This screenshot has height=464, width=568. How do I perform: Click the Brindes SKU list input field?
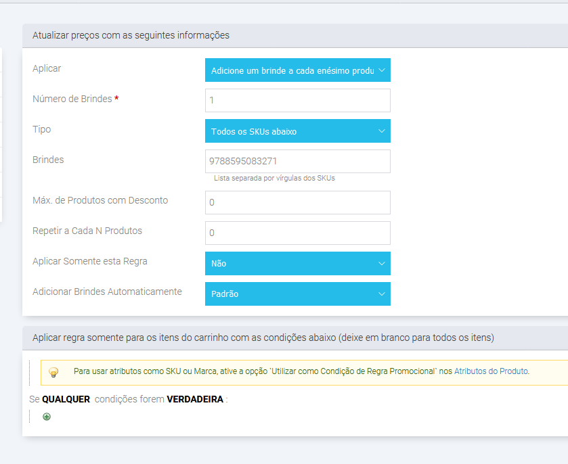point(297,161)
